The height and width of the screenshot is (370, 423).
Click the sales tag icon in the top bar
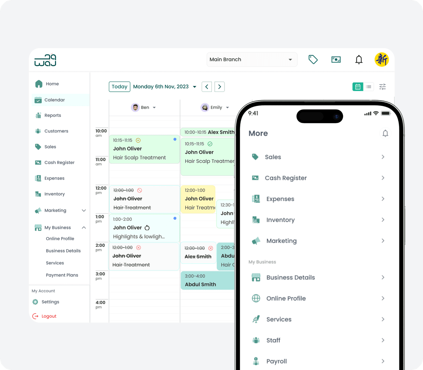[x=313, y=59]
